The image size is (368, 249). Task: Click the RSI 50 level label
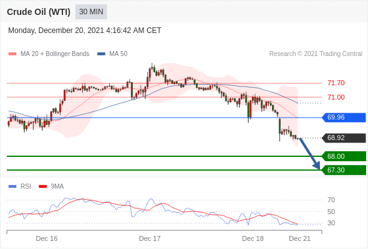(x=331, y=212)
